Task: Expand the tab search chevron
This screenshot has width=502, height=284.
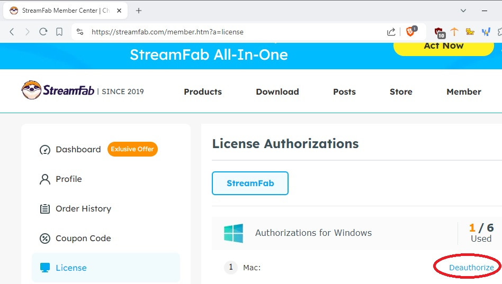Action: coord(463,11)
